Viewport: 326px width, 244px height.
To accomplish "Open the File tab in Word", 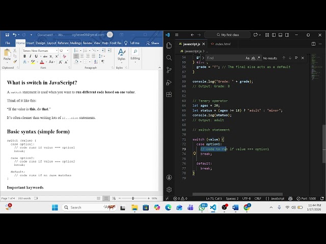I will click(8, 43).
